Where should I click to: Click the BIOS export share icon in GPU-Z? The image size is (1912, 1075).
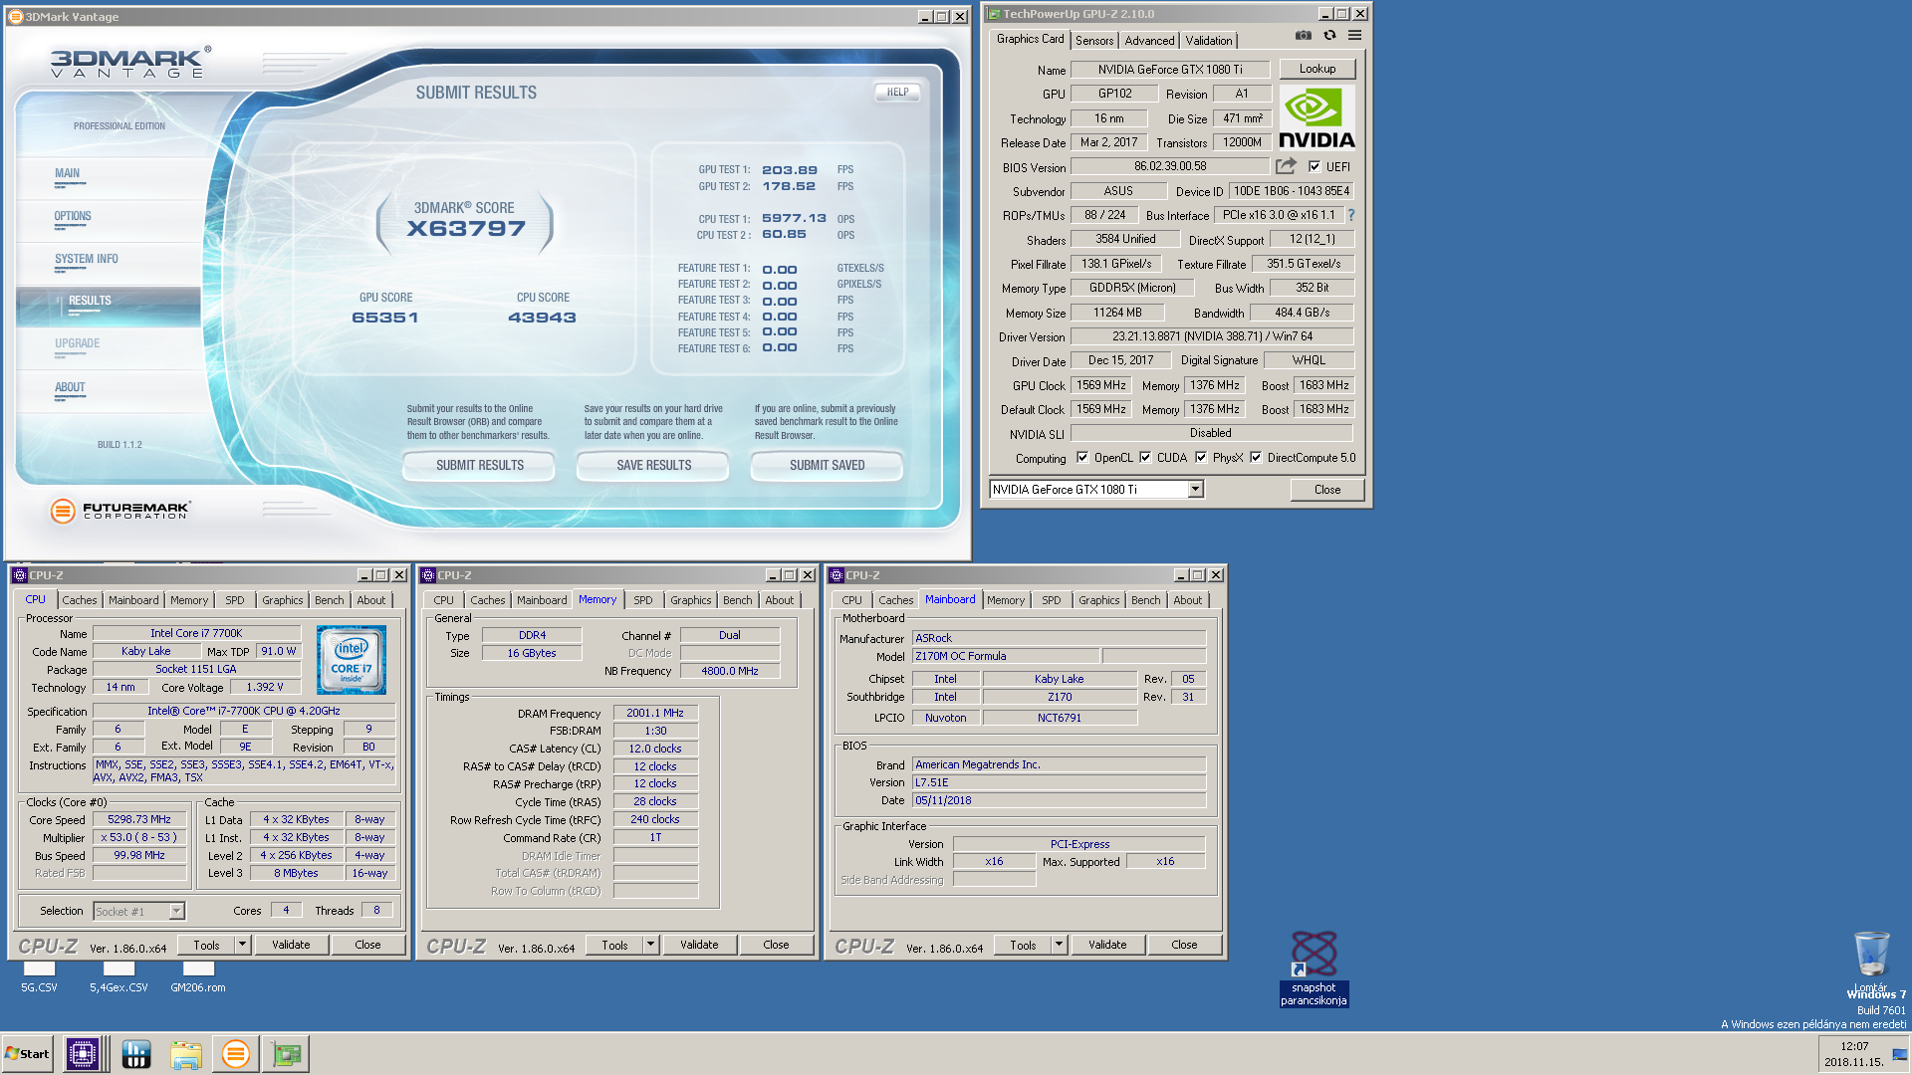tap(1287, 166)
